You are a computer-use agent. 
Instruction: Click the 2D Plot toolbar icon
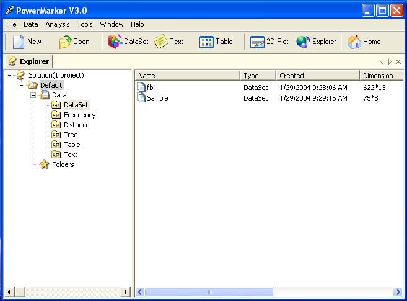(x=257, y=42)
